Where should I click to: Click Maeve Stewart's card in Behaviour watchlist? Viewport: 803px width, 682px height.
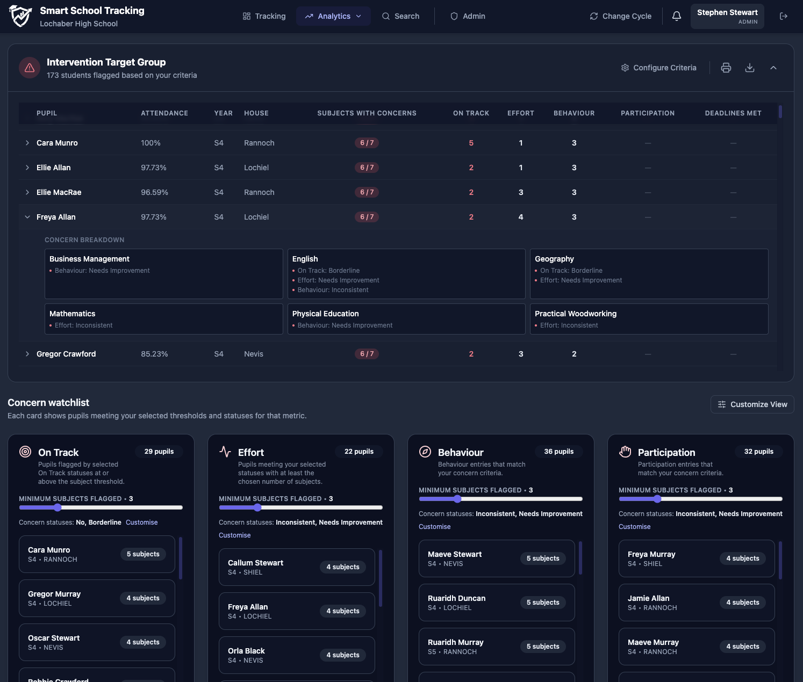point(496,558)
